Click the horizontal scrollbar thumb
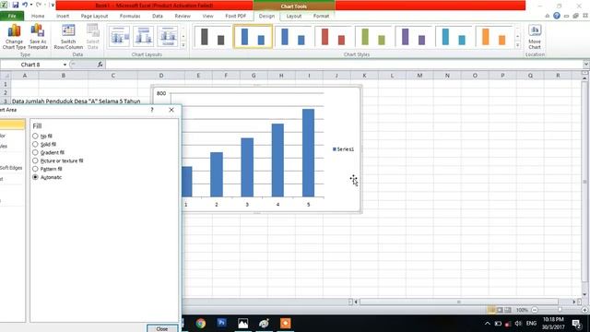The height and width of the screenshot is (332, 590). click(x=458, y=302)
